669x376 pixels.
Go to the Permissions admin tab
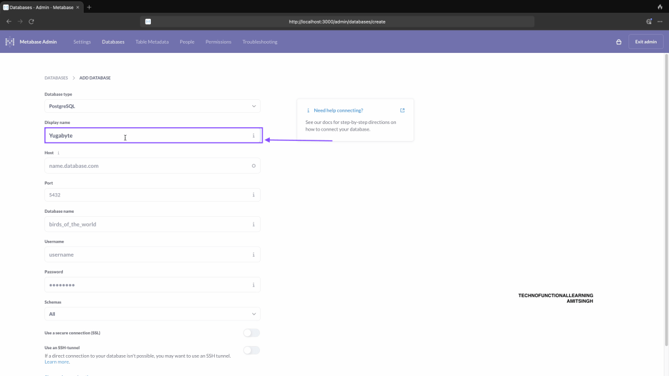click(218, 42)
